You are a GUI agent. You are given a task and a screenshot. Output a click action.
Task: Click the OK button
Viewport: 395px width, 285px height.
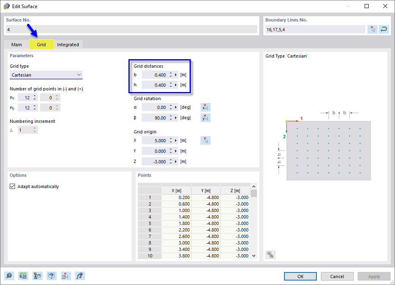[300, 276]
